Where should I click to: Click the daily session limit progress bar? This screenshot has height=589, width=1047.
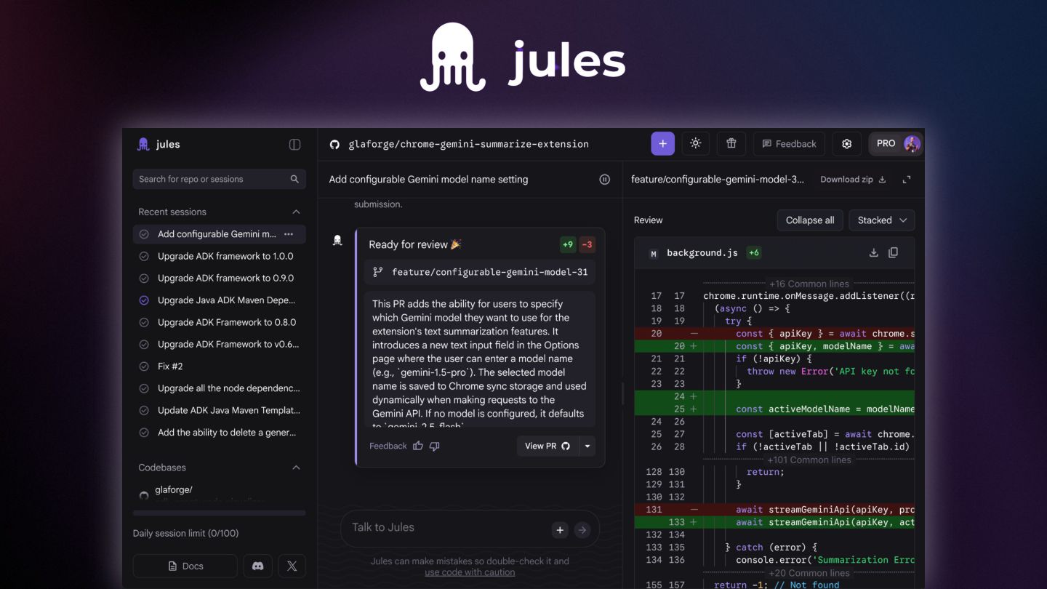click(x=219, y=513)
